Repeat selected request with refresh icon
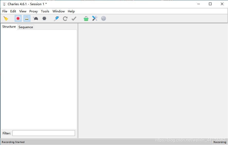This screenshot has width=228, height=145. (65, 19)
